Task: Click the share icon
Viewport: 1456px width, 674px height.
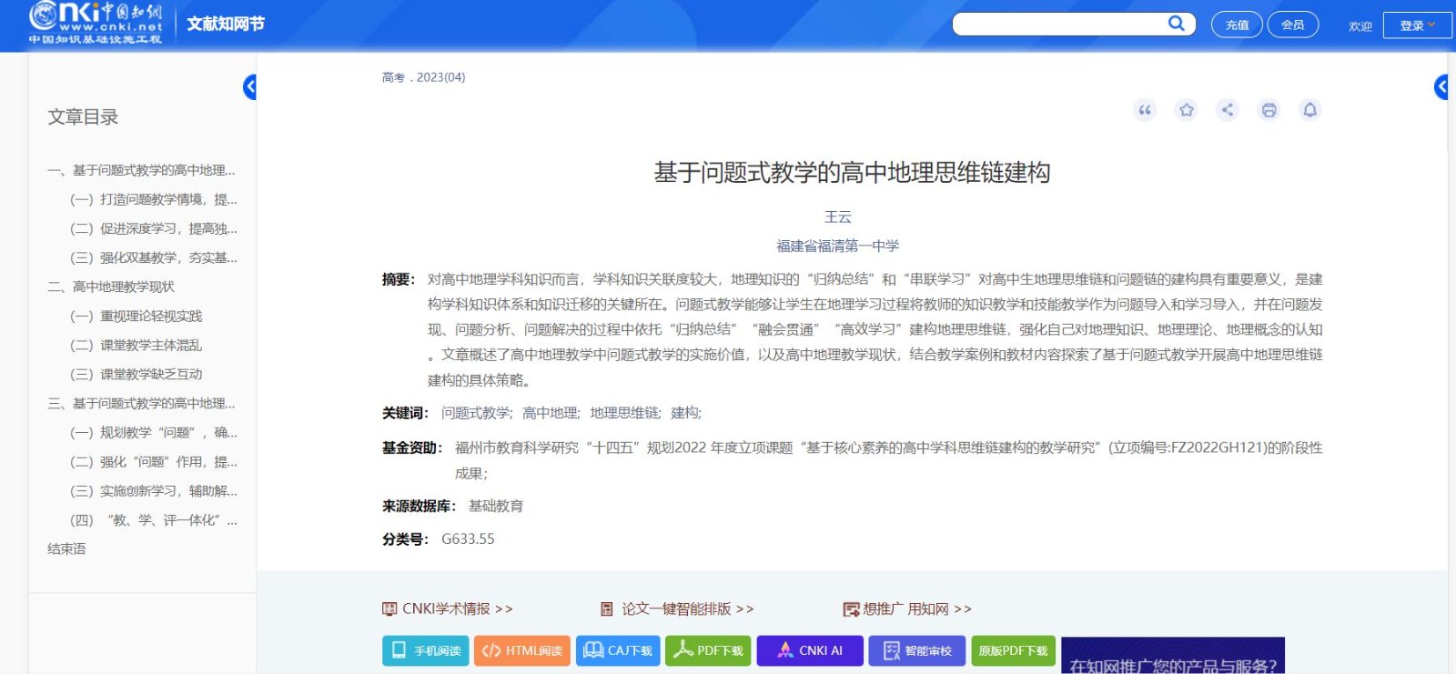Action: click(1228, 110)
